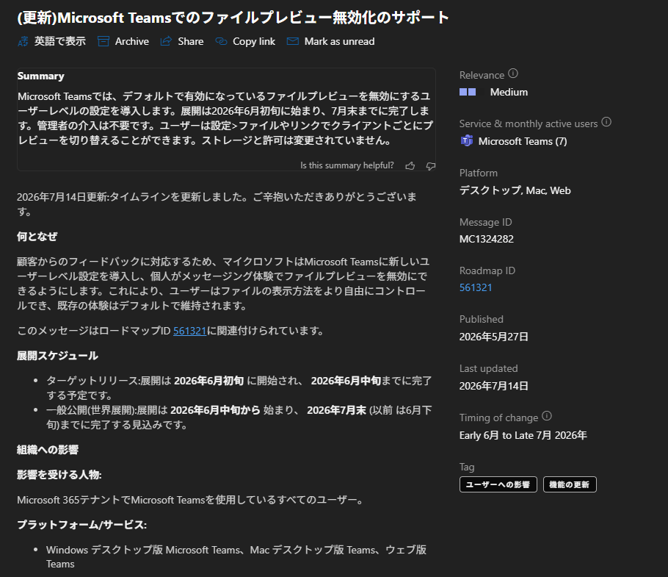The height and width of the screenshot is (577, 668).
Task: Open the Share option
Action: (x=190, y=41)
